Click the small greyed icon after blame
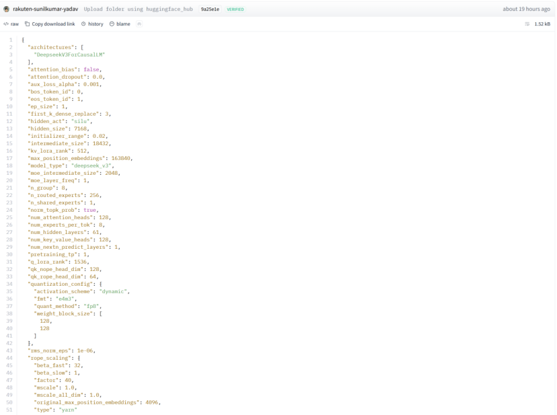The width and height of the screenshot is (557, 415). (x=139, y=24)
